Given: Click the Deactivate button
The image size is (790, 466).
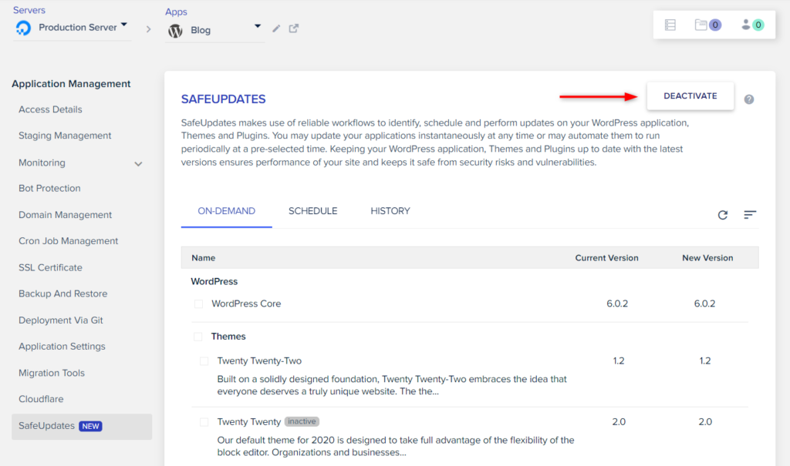Looking at the screenshot, I should point(690,96).
